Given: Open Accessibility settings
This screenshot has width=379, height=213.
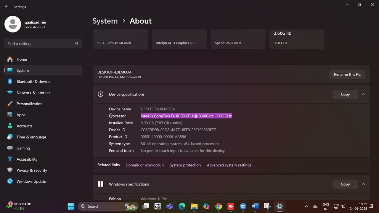Looking at the screenshot, I should 43,159.
